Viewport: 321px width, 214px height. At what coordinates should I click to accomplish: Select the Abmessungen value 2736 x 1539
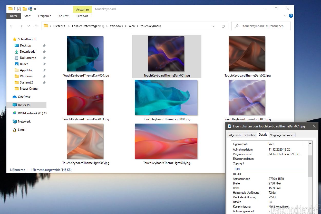coord(276,179)
